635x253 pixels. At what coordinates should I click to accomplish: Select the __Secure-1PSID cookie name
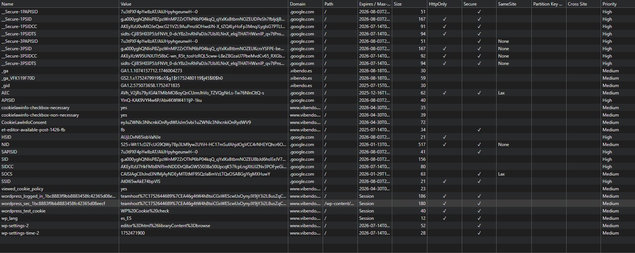(17, 19)
